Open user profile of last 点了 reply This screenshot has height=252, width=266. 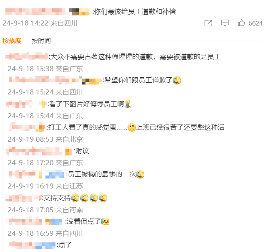[x=32, y=245]
